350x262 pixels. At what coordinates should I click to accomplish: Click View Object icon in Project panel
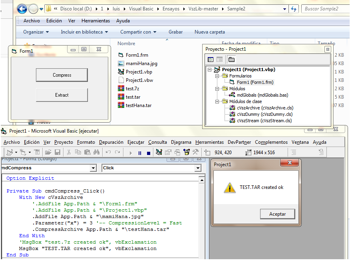click(x=219, y=60)
